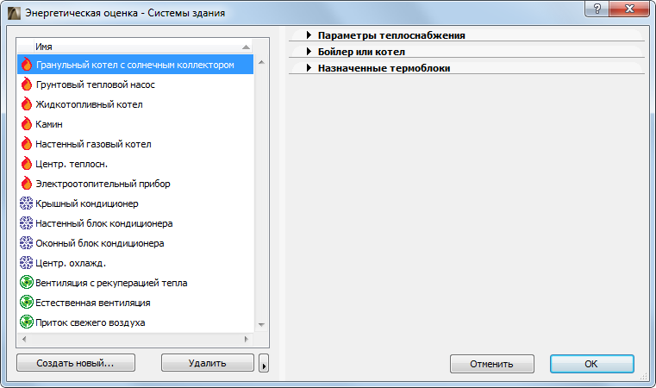Click snowflake icon beside Центр. охлажд.
656x388 pixels.
click(27, 263)
